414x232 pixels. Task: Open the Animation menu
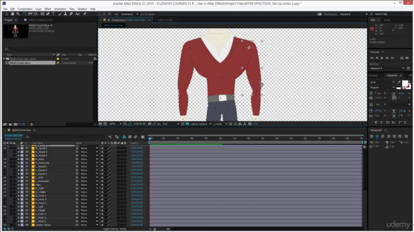click(60, 9)
